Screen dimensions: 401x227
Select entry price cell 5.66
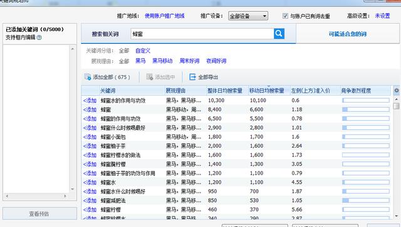click(297, 209)
